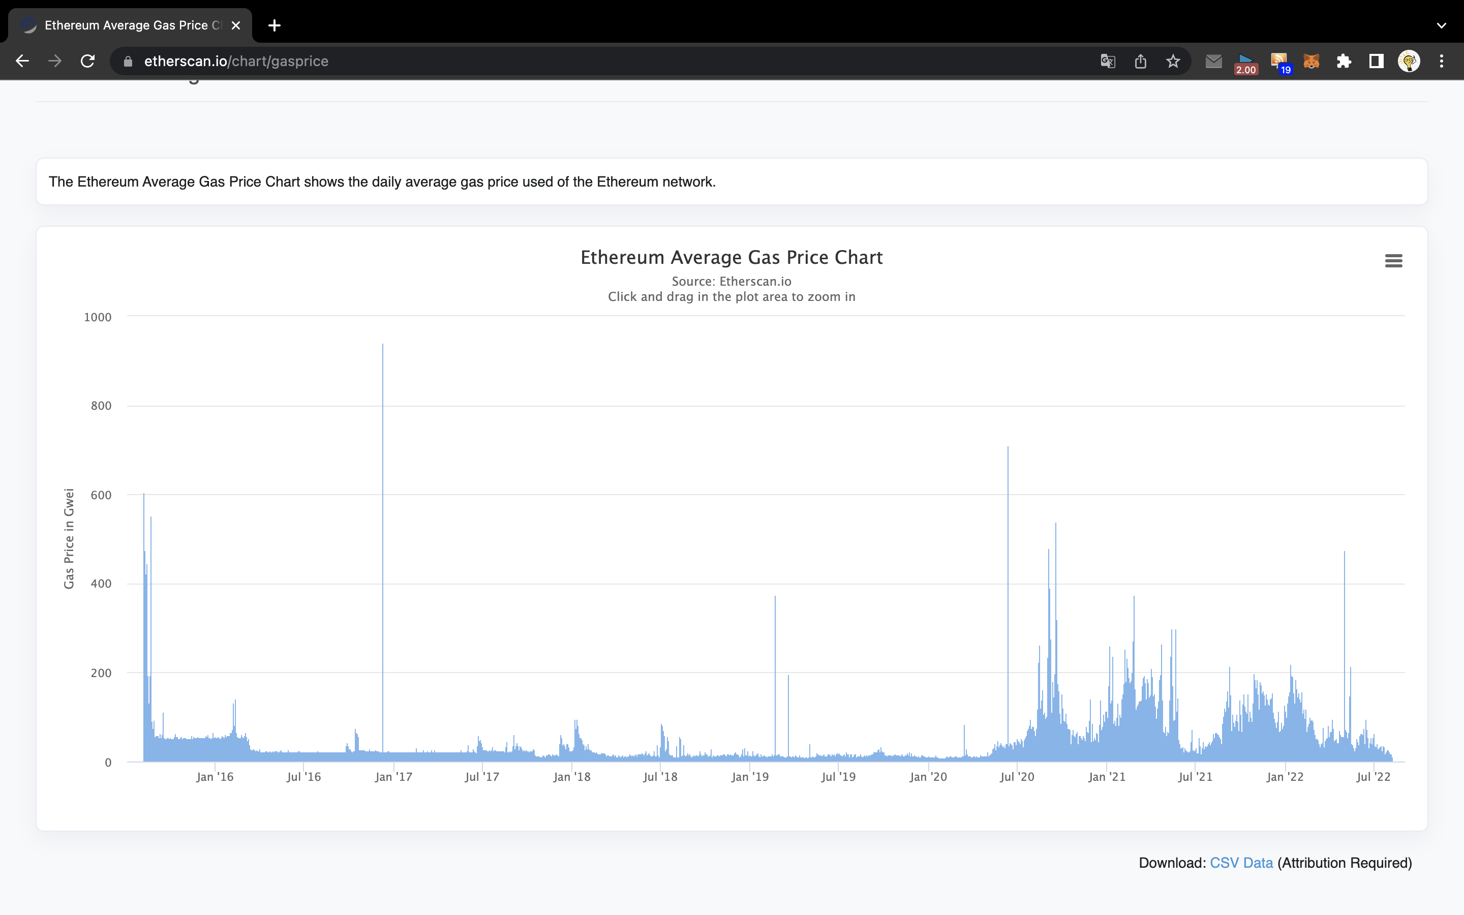Click the 1000 y-axis label
This screenshot has height=915, width=1464.
click(x=98, y=317)
